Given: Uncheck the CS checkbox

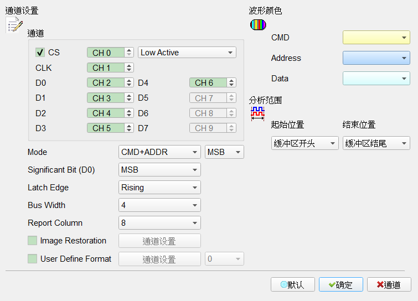Looking at the screenshot, I should tap(40, 53).
